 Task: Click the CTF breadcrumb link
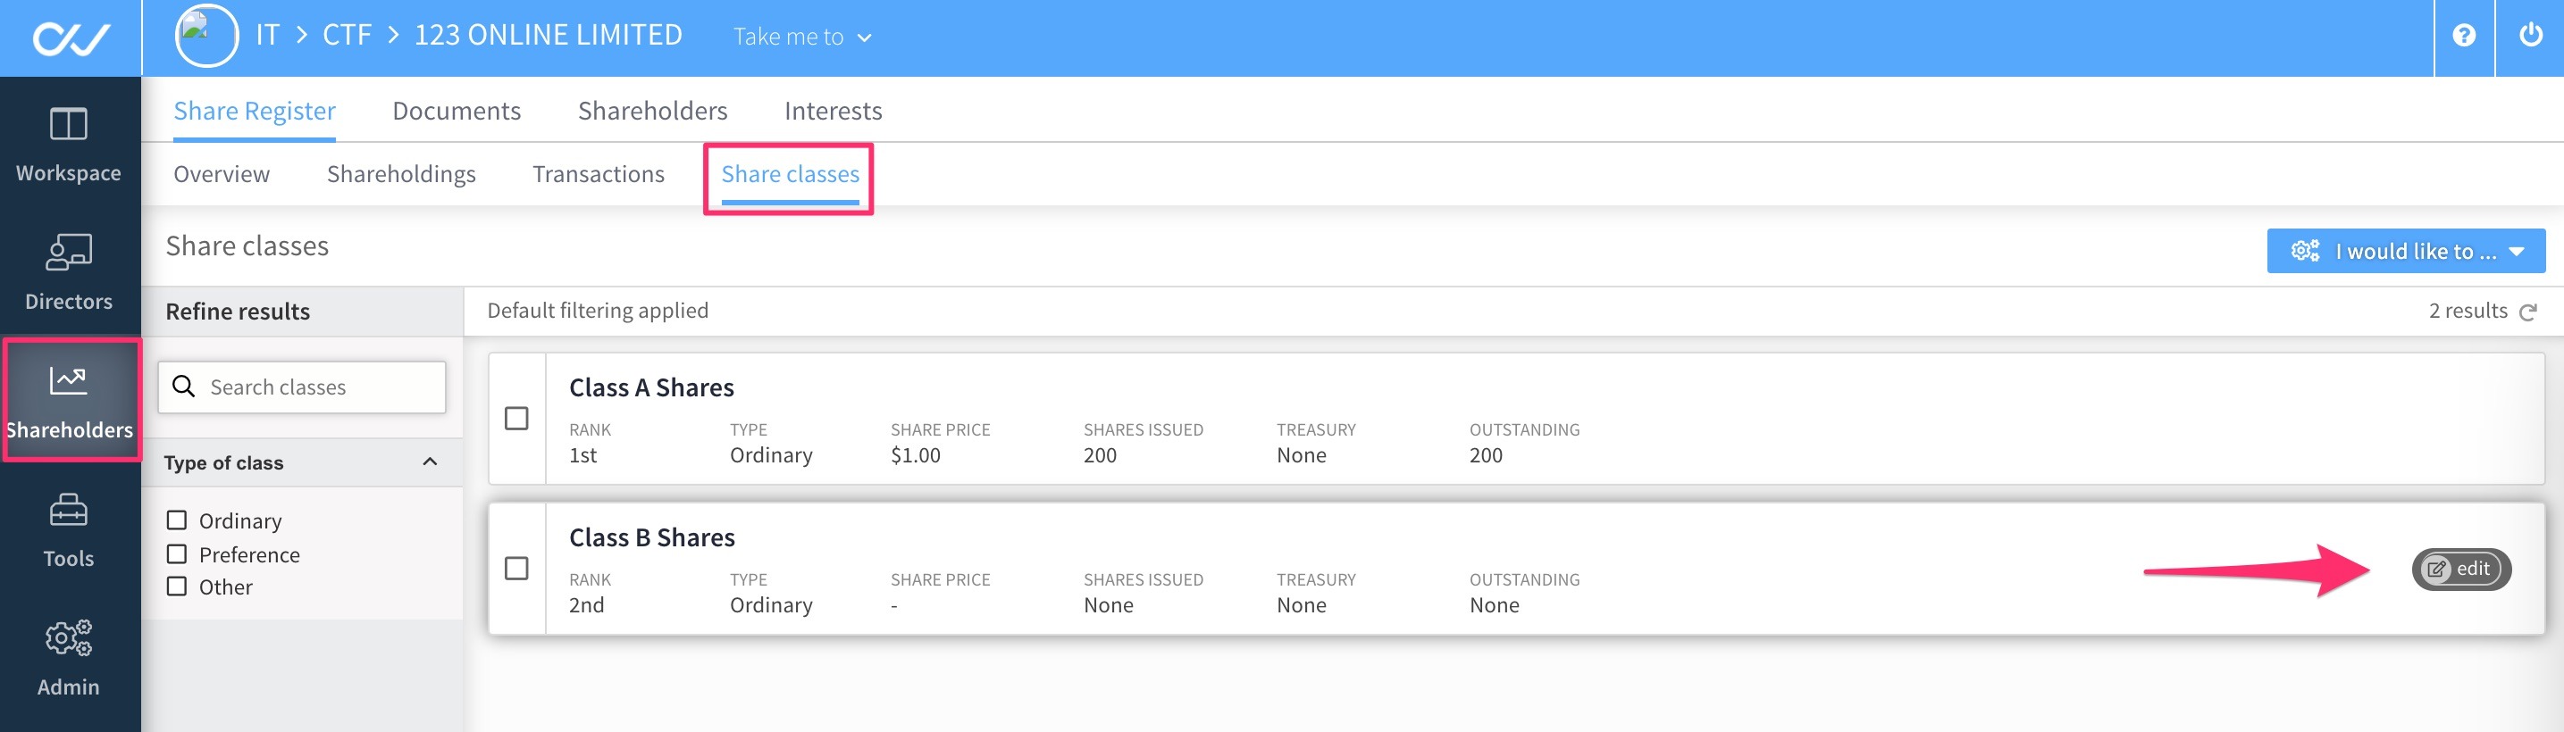tap(347, 36)
